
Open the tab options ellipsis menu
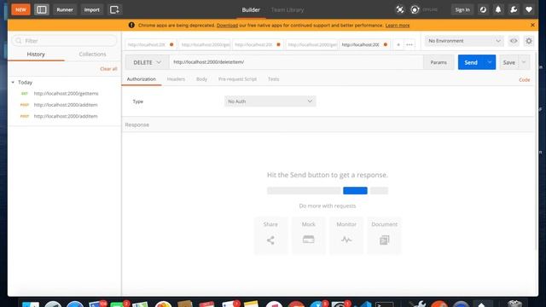click(409, 44)
